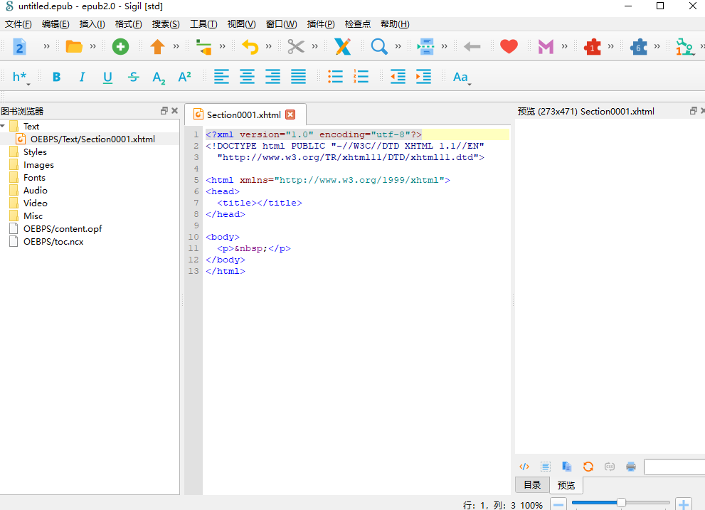The width and height of the screenshot is (705, 510).
Task: Reload the preview with orange refresh icon
Action: coord(588,467)
